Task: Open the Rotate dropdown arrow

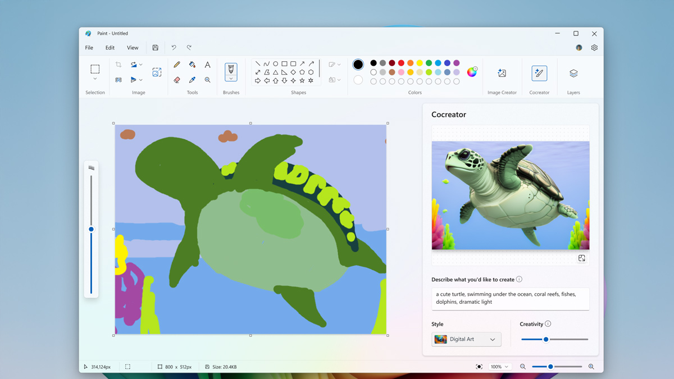Action: tap(140, 65)
